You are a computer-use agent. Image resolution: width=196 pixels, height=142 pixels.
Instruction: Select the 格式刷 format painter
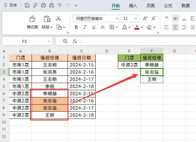(x=33, y=22)
